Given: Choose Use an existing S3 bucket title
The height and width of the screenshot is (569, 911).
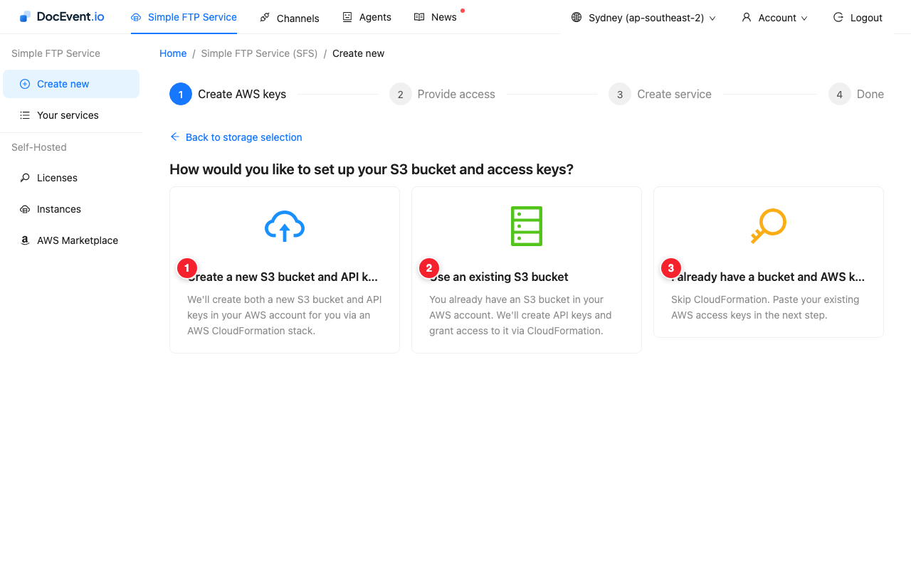Looking at the screenshot, I should coord(499,277).
